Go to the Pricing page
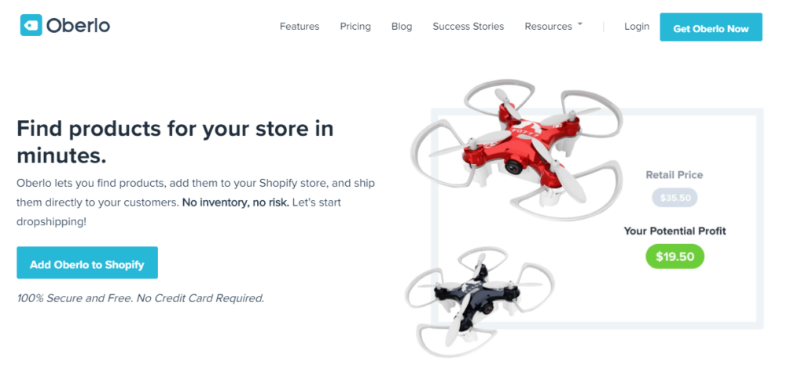This screenshot has width=805, height=372. [355, 27]
